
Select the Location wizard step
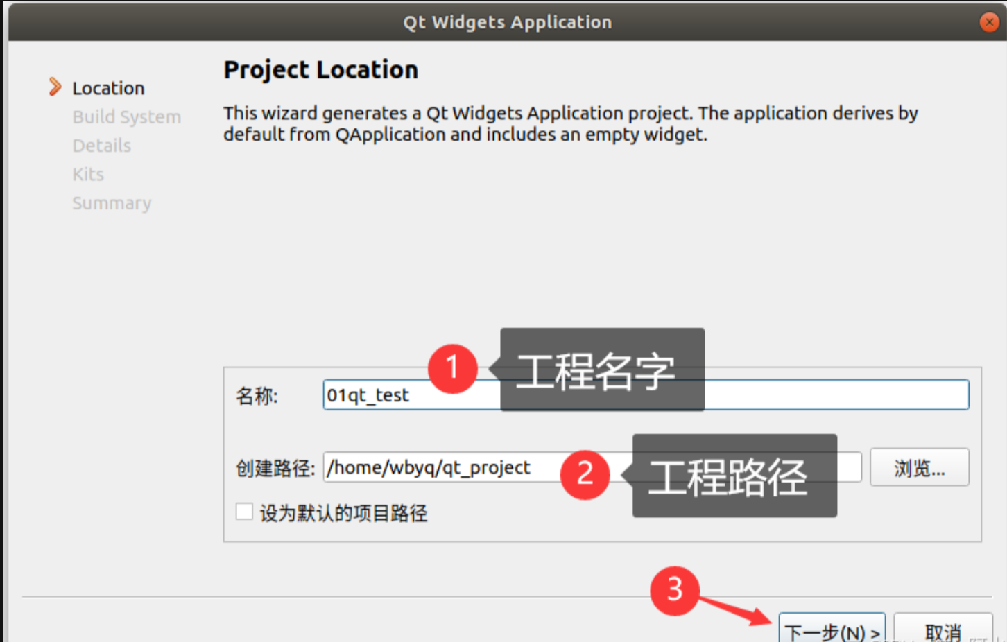tap(108, 88)
